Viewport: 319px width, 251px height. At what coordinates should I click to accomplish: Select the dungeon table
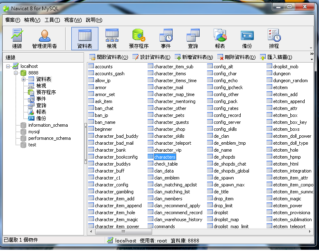click(282, 74)
